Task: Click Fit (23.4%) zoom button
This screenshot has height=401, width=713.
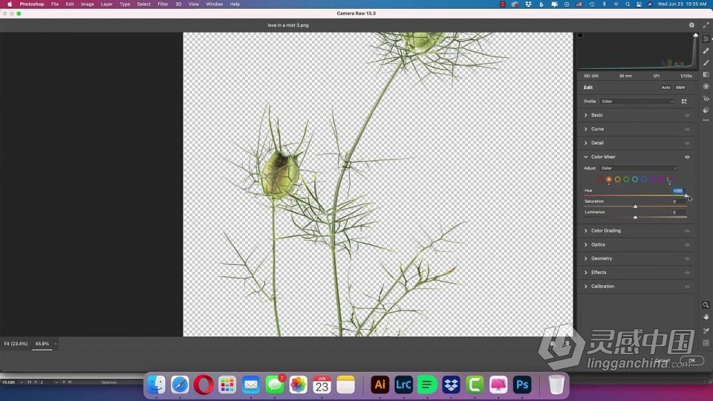Action: coord(16,344)
